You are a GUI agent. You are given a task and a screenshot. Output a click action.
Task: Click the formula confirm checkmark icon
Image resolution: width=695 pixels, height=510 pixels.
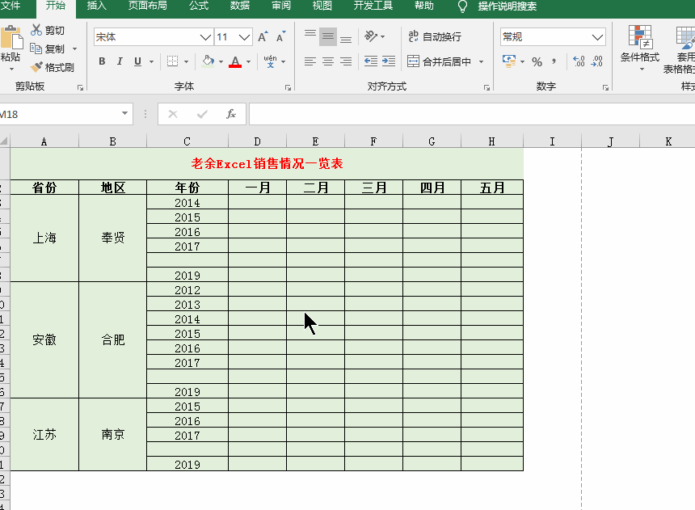[202, 115]
